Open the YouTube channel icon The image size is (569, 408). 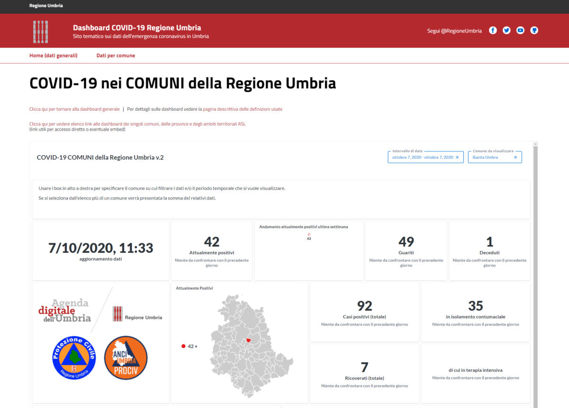[x=520, y=30]
